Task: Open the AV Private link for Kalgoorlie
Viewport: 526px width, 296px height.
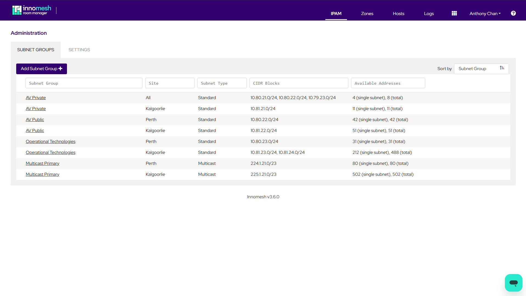Action: (36, 108)
